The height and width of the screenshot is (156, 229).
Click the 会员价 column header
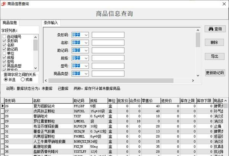tap(135, 101)
